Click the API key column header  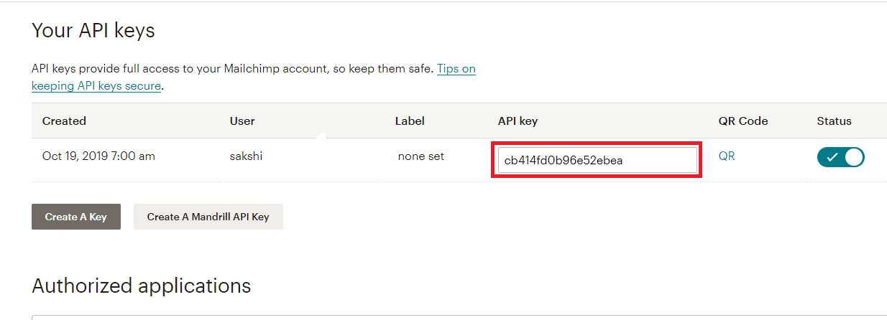(518, 121)
